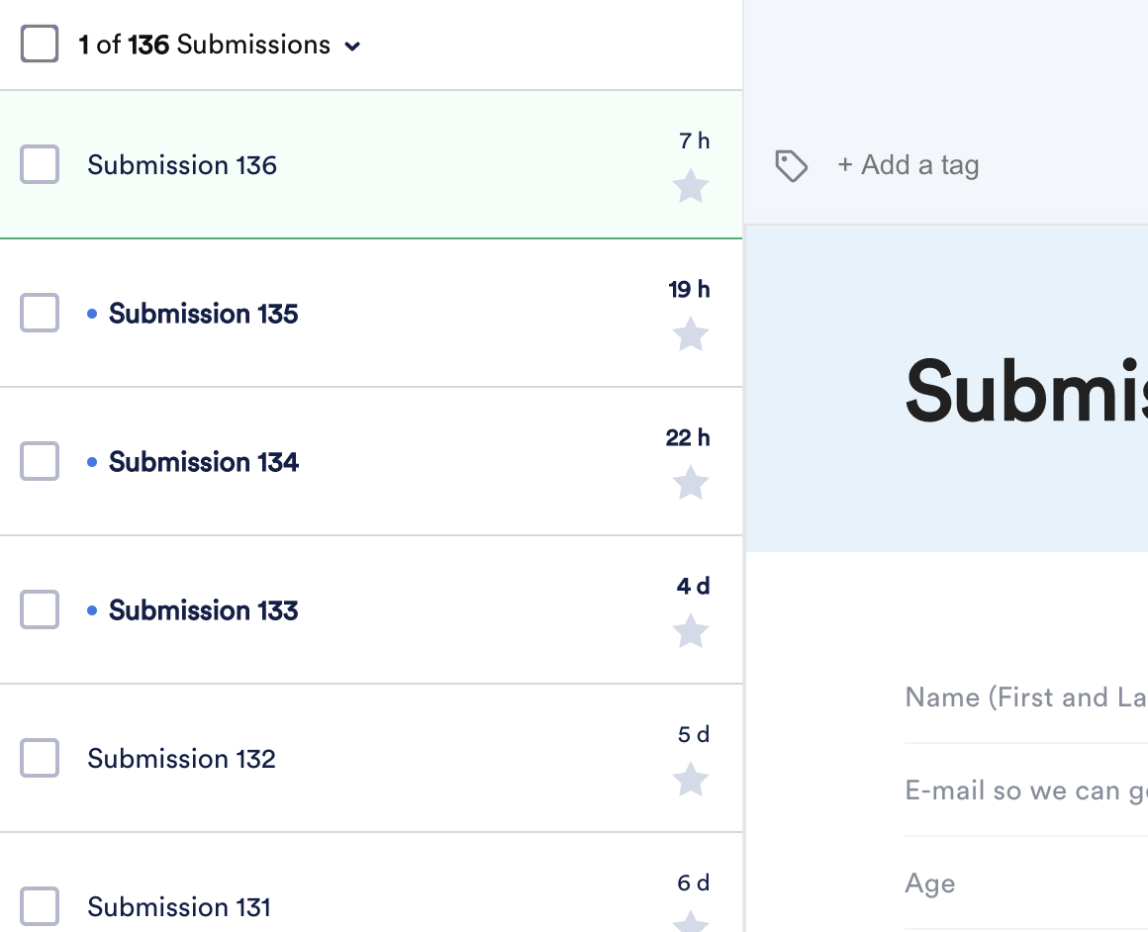Click the Name (First and Last) field
Image resolution: width=1148 pixels, height=932 pixels.
[1025, 699]
